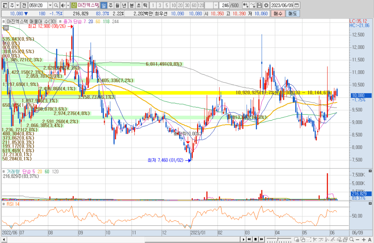Click the letter A text icon

[370, 240]
